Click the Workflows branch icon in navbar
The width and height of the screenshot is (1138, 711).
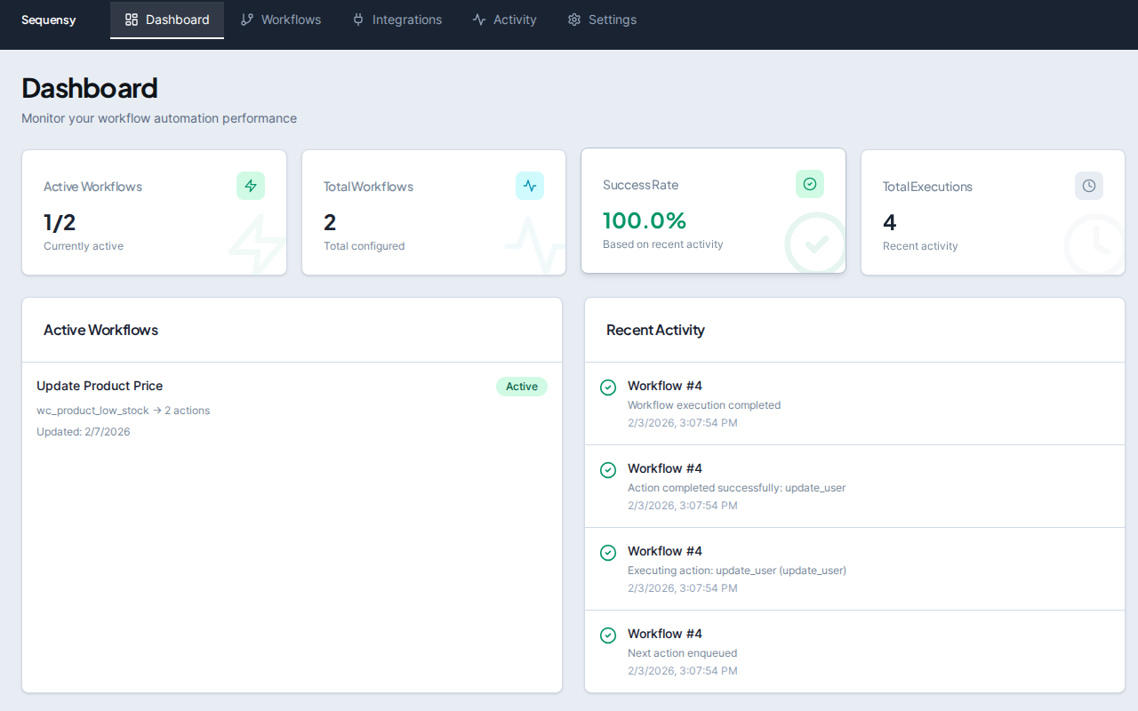(247, 20)
